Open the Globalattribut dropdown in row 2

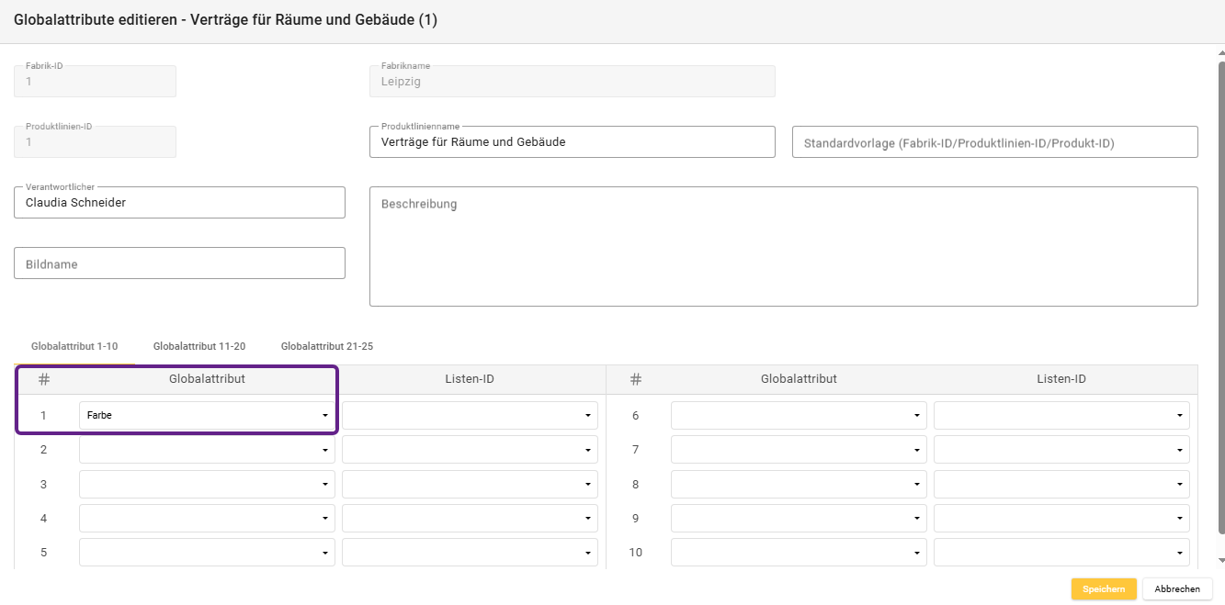(x=206, y=450)
